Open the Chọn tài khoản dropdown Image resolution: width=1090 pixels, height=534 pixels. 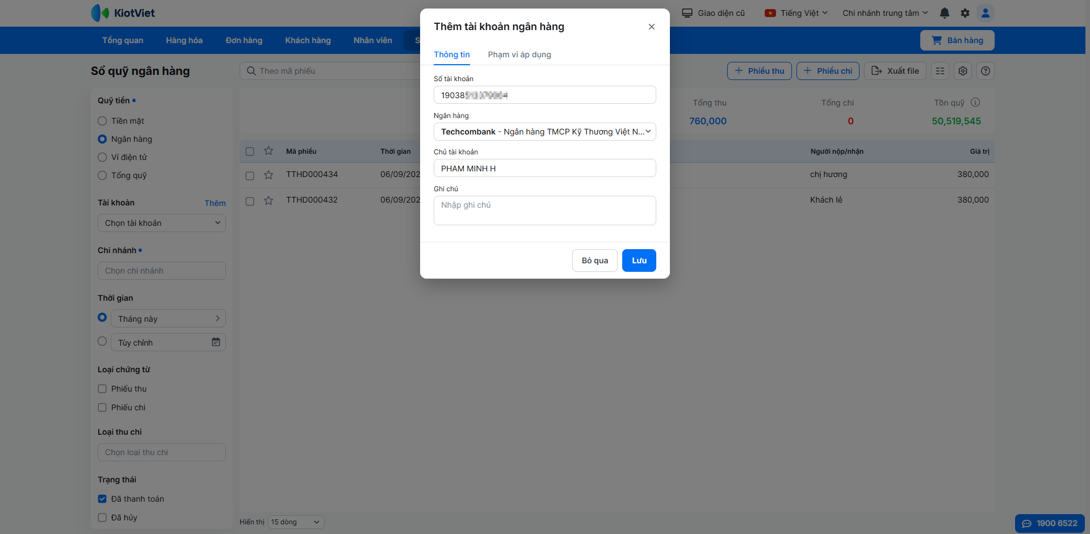point(162,223)
